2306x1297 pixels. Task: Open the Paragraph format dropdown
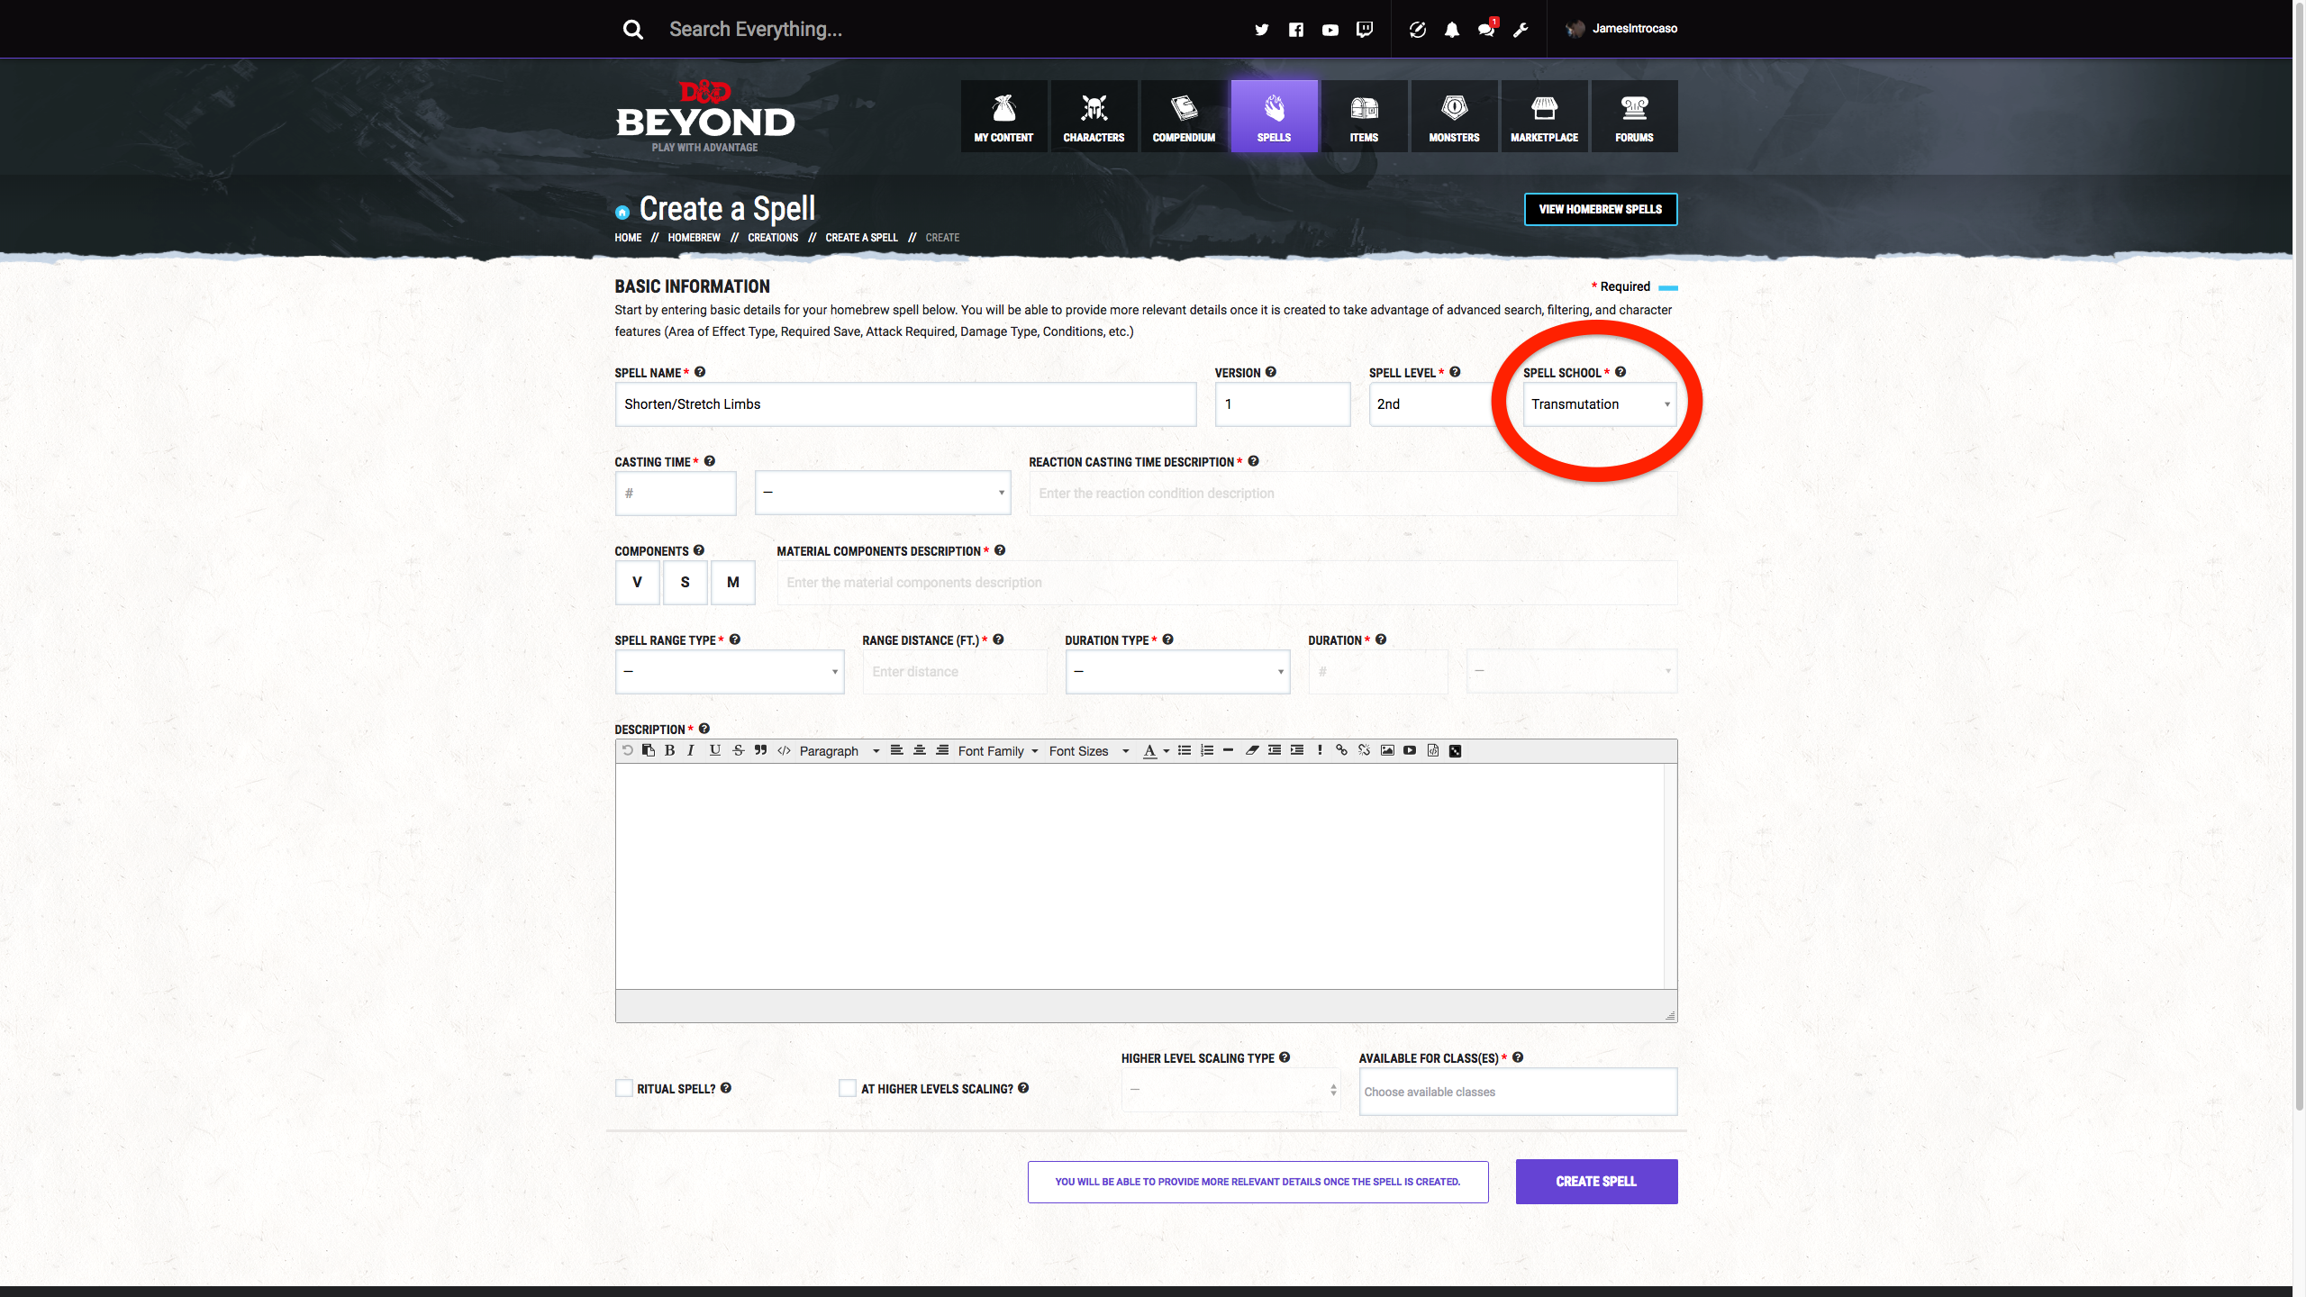point(839,751)
